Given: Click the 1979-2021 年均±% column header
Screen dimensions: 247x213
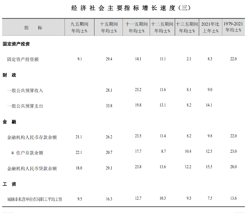Looking at the screenshot, I should [x=233, y=27].
